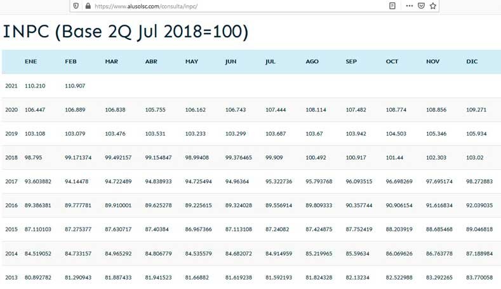
Task: Click the JUL column header
Action: pyautogui.click(x=271, y=61)
